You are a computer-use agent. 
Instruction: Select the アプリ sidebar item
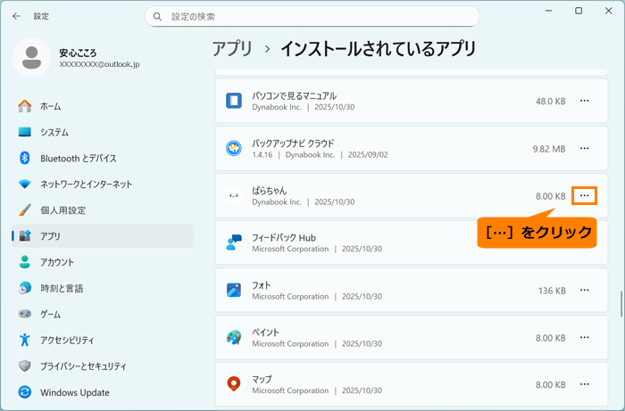(103, 236)
